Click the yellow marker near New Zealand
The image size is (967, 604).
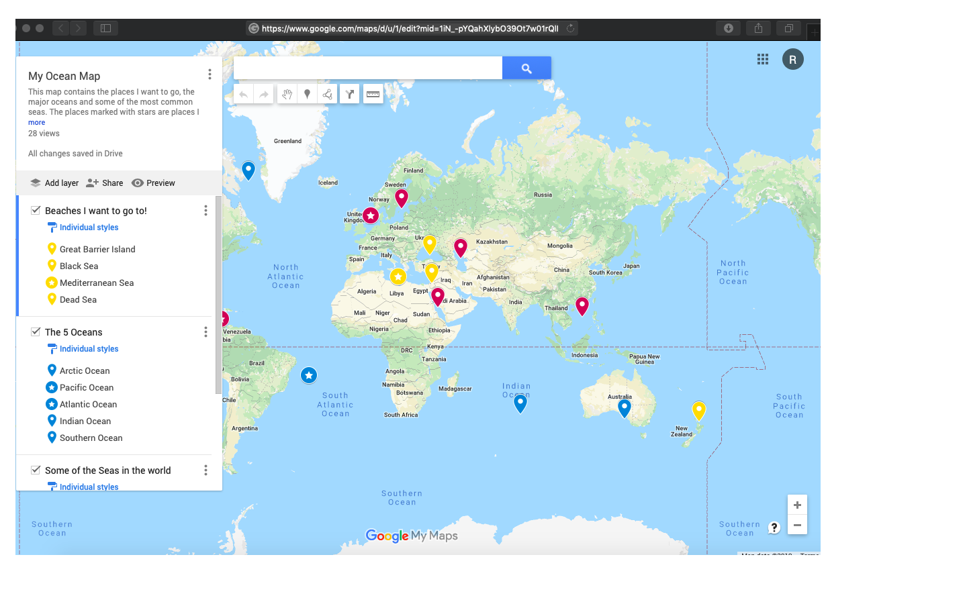[699, 411]
